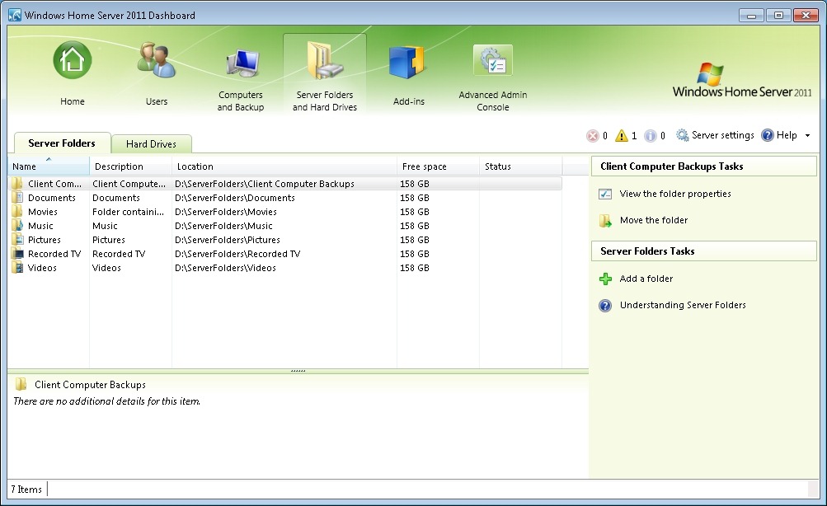Click View the folder properties link

pyautogui.click(x=674, y=194)
